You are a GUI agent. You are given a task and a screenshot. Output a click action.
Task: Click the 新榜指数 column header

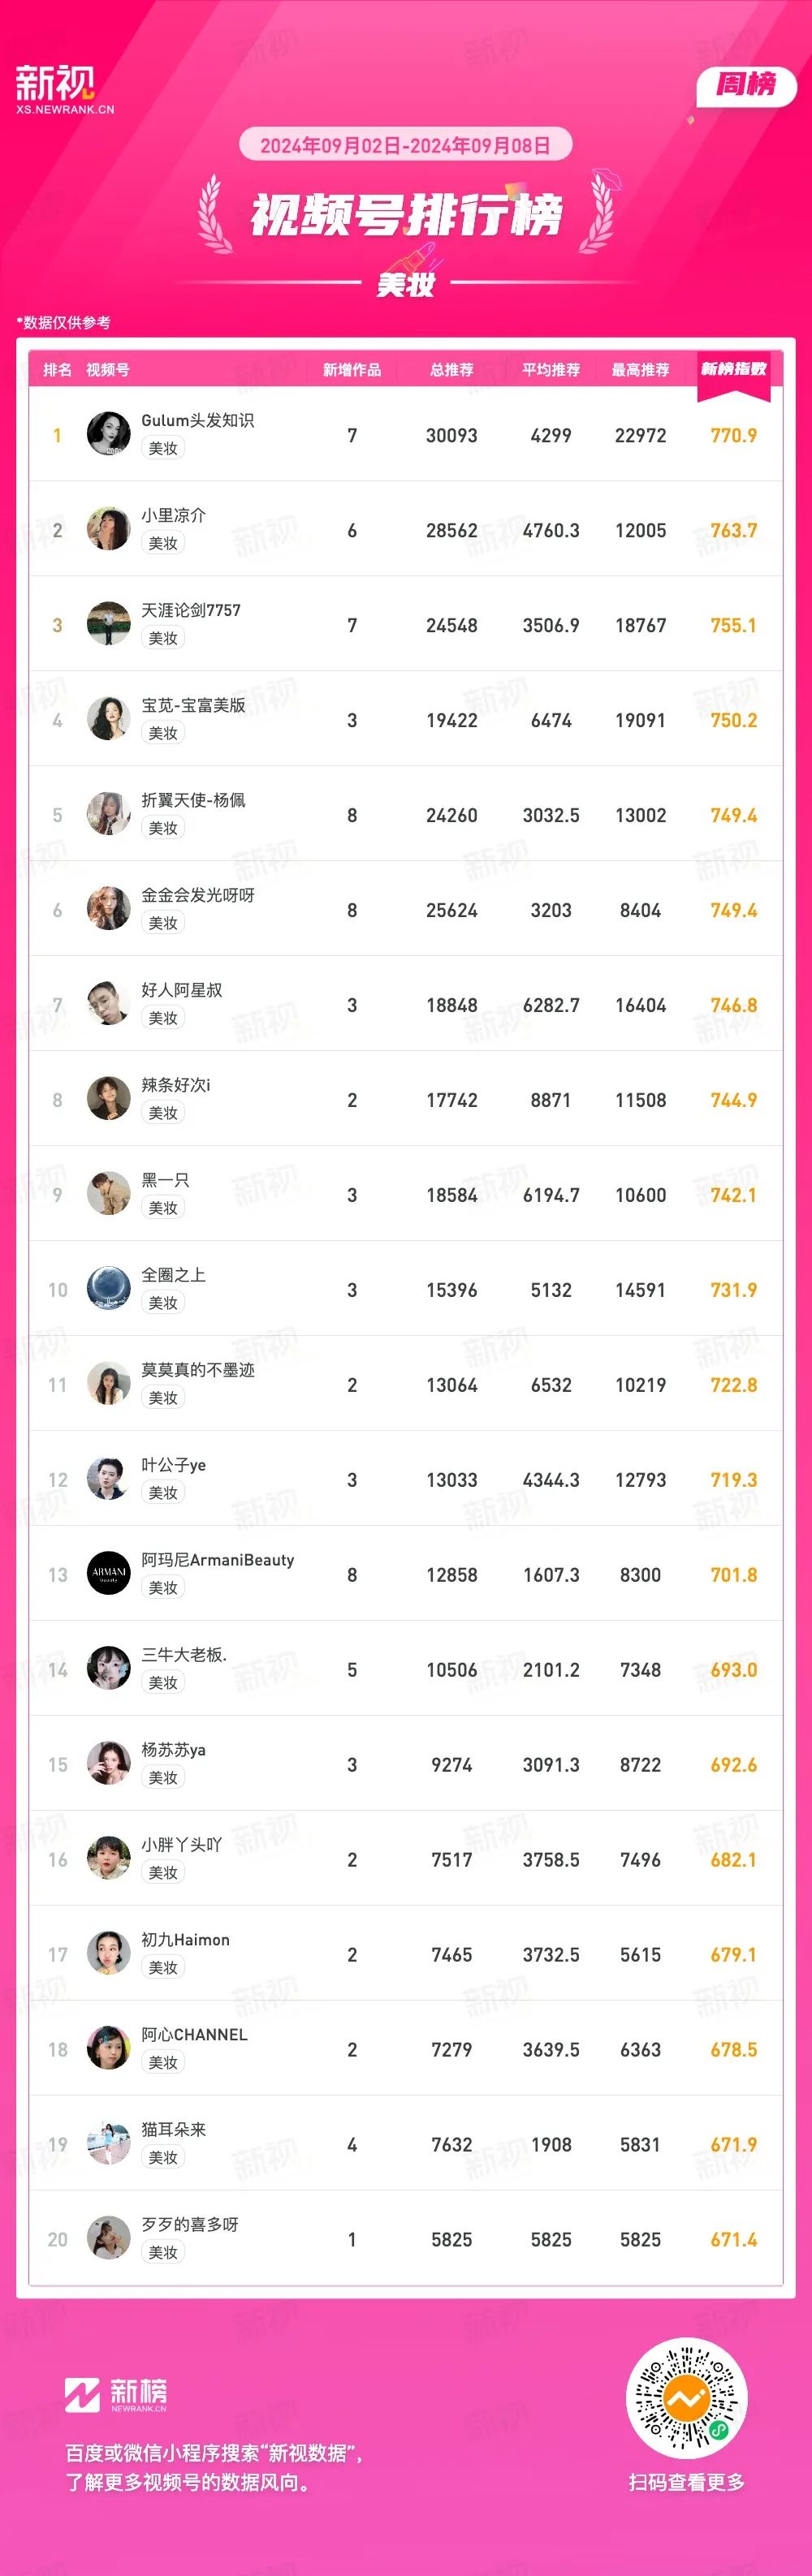(x=733, y=369)
